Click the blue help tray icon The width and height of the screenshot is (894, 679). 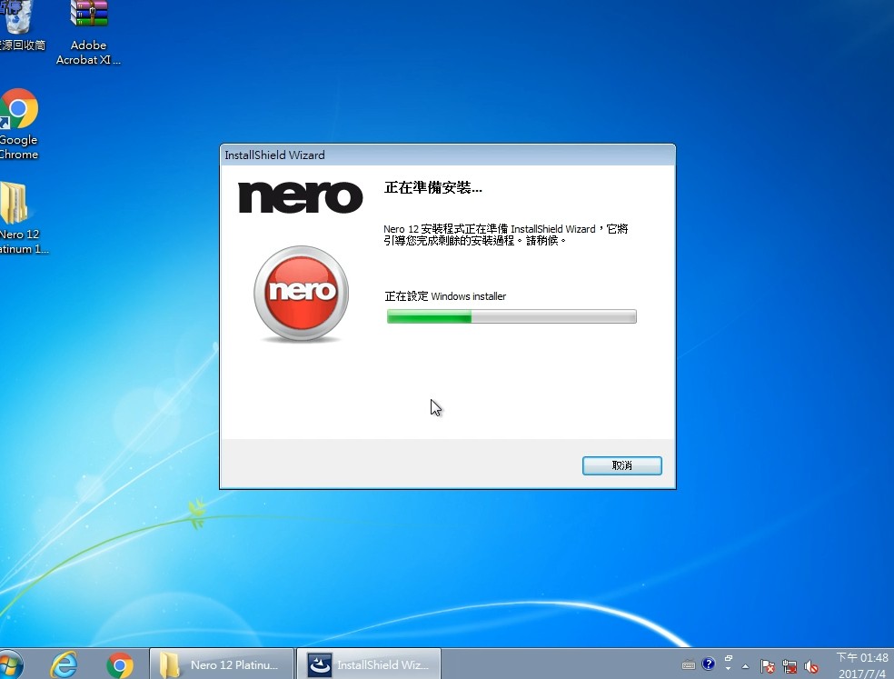click(708, 664)
